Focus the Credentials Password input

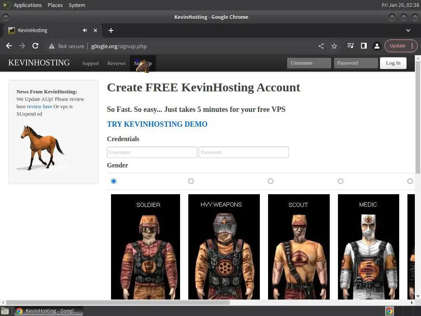[243, 152]
